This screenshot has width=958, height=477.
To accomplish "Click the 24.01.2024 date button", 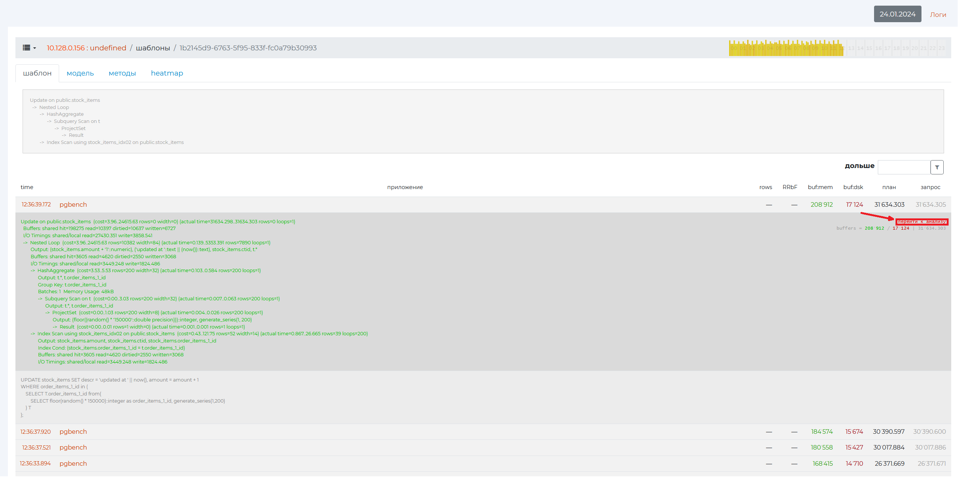I will [897, 14].
